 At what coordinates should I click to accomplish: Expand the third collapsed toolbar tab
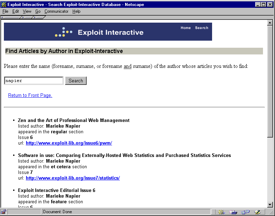pyautogui.click(x=39, y=17)
